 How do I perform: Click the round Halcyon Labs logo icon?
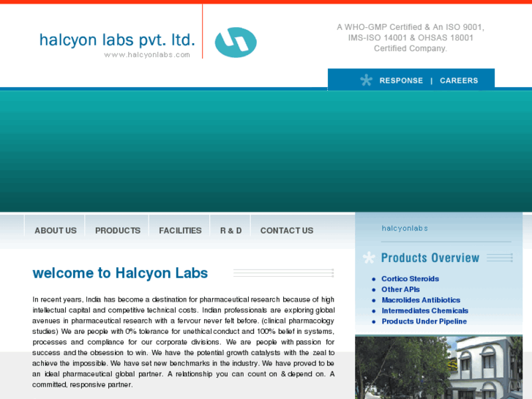(236, 42)
